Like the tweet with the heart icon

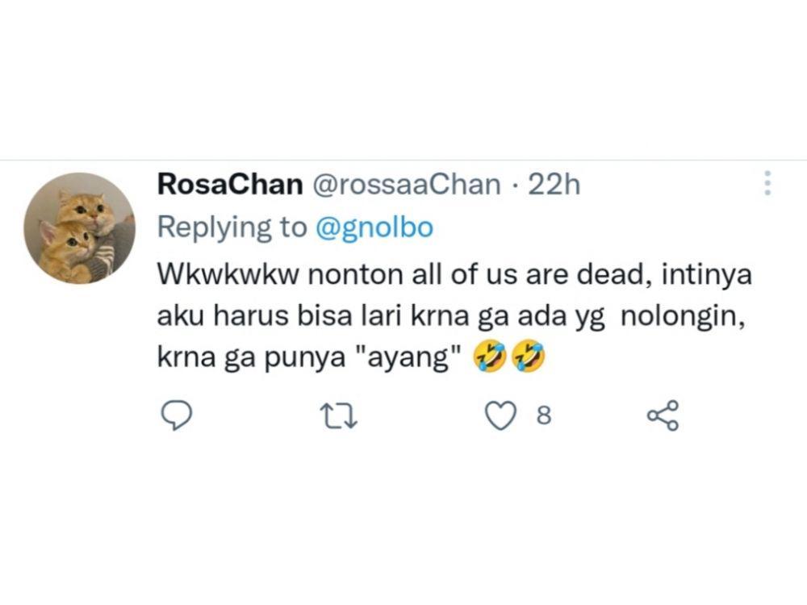501,415
